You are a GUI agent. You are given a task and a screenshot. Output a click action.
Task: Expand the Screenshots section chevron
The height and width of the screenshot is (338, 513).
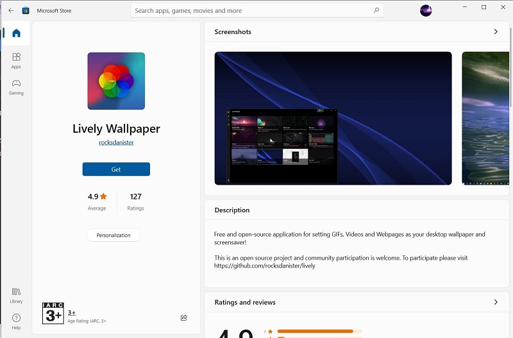(x=496, y=31)
